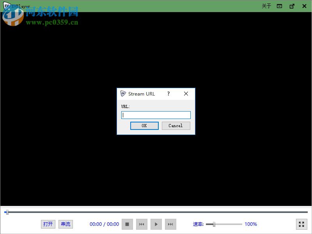Close the Stream URL dialog with its X
This screenshot has height=234, width=312.
tap(186, 94)
